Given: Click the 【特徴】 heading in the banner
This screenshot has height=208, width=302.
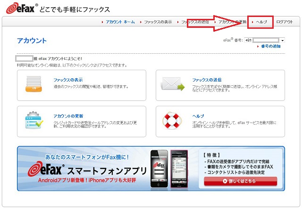Looking at the screenshot, I should click(x=211, y=155).
